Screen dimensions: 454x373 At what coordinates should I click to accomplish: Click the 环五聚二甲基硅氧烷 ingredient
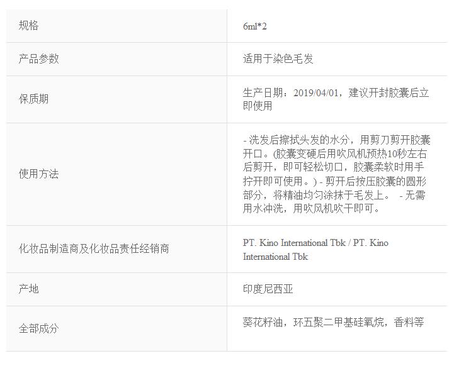pyautogui.click(x=338, y=323)
